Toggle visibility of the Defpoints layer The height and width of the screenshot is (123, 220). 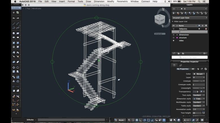[x=173, y=29]
